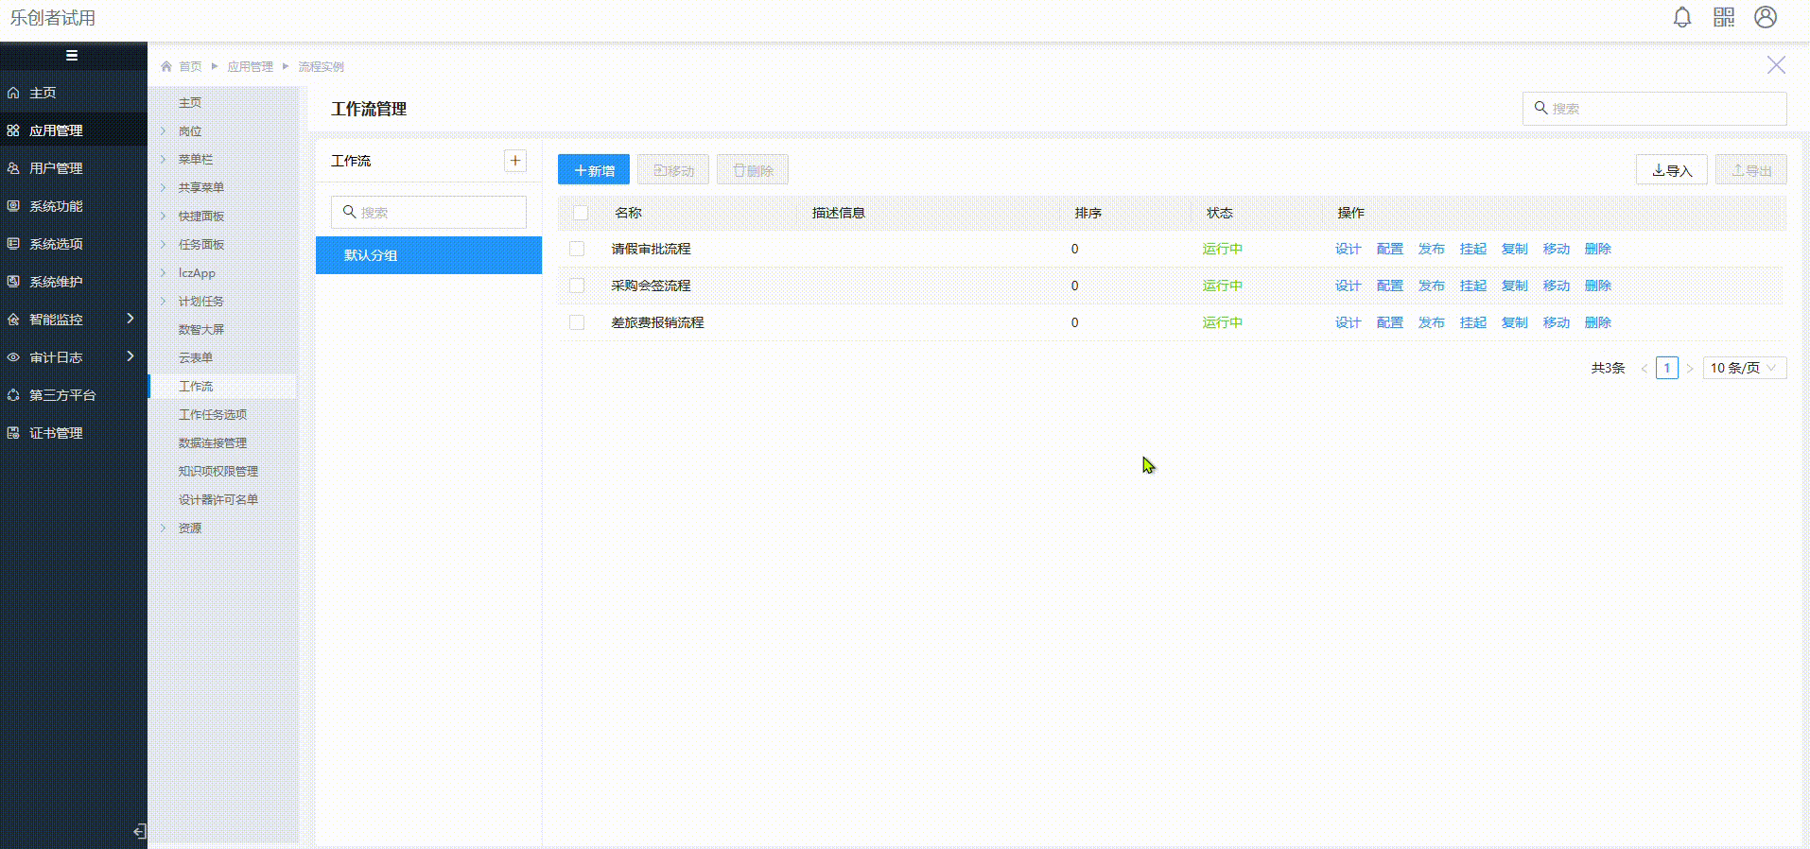Check the box for 请假审批流程
Viewport: 1810px width, 849px height.
tap(577, 249)
